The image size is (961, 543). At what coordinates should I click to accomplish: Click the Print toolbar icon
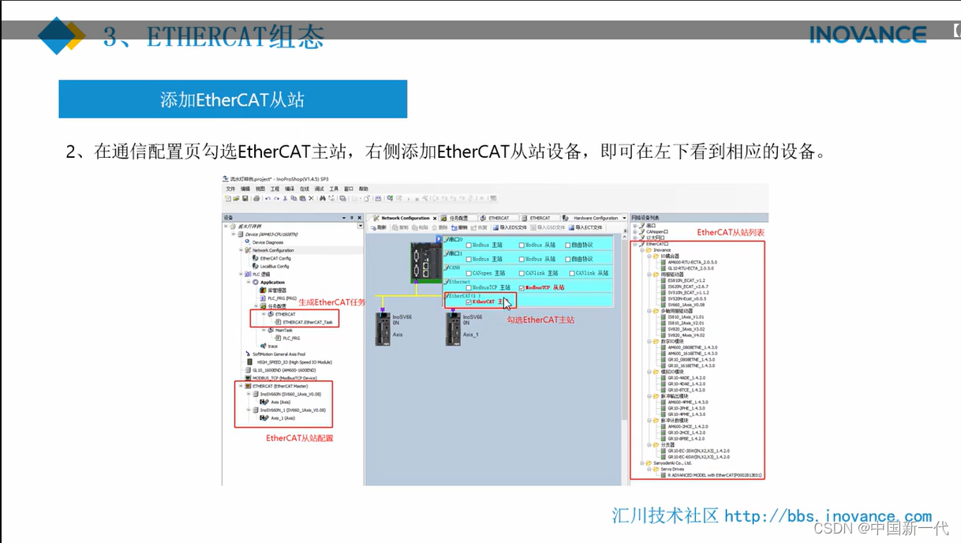pyautogui.click(x=256, y=198)
